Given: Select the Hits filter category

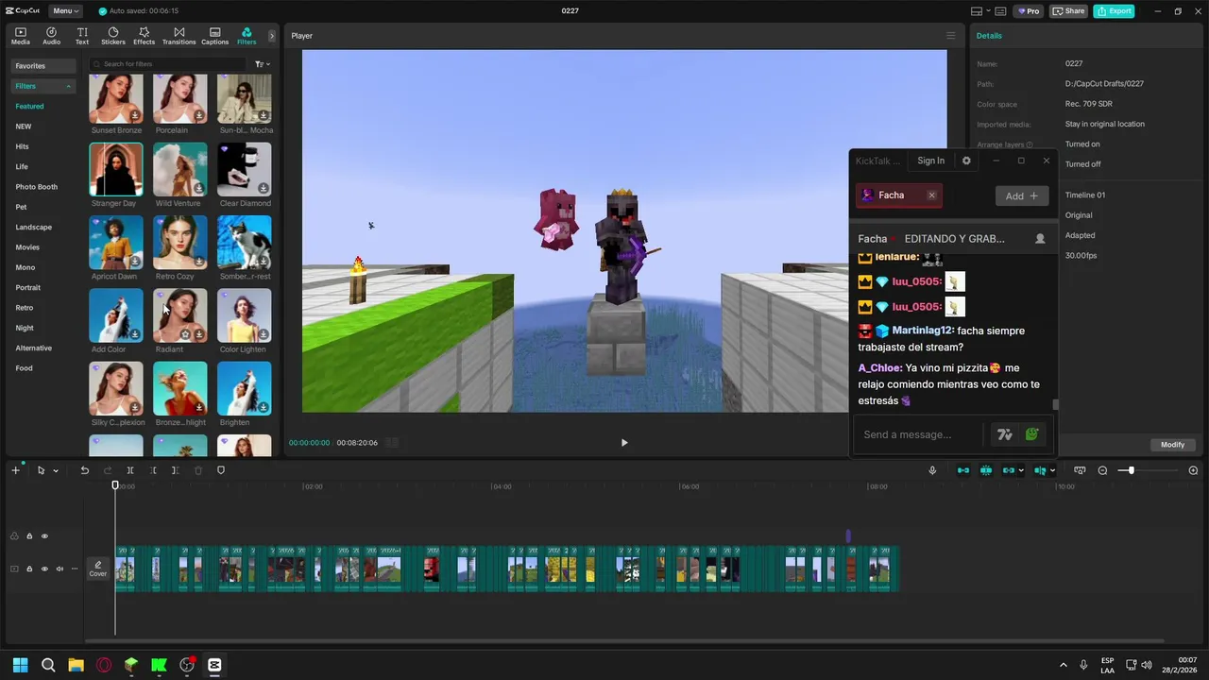Looking at the screenshot, I should 23,146.
